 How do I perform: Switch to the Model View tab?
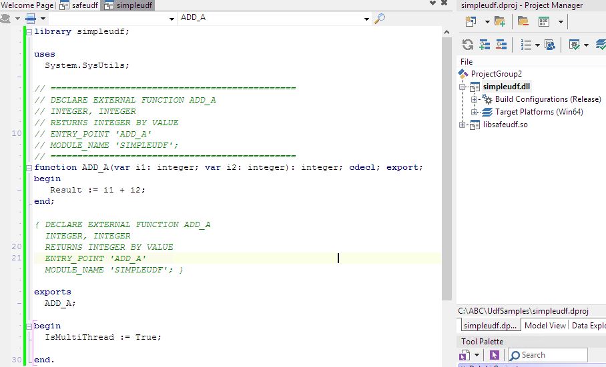coord(545,326)
